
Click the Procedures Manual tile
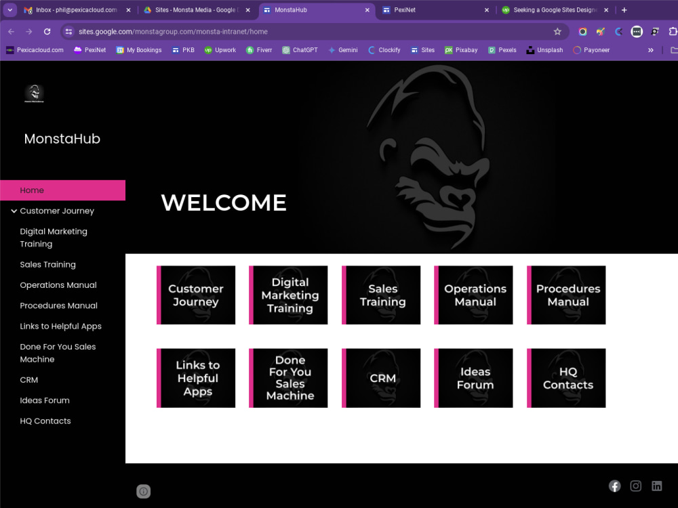coord(566,295)
